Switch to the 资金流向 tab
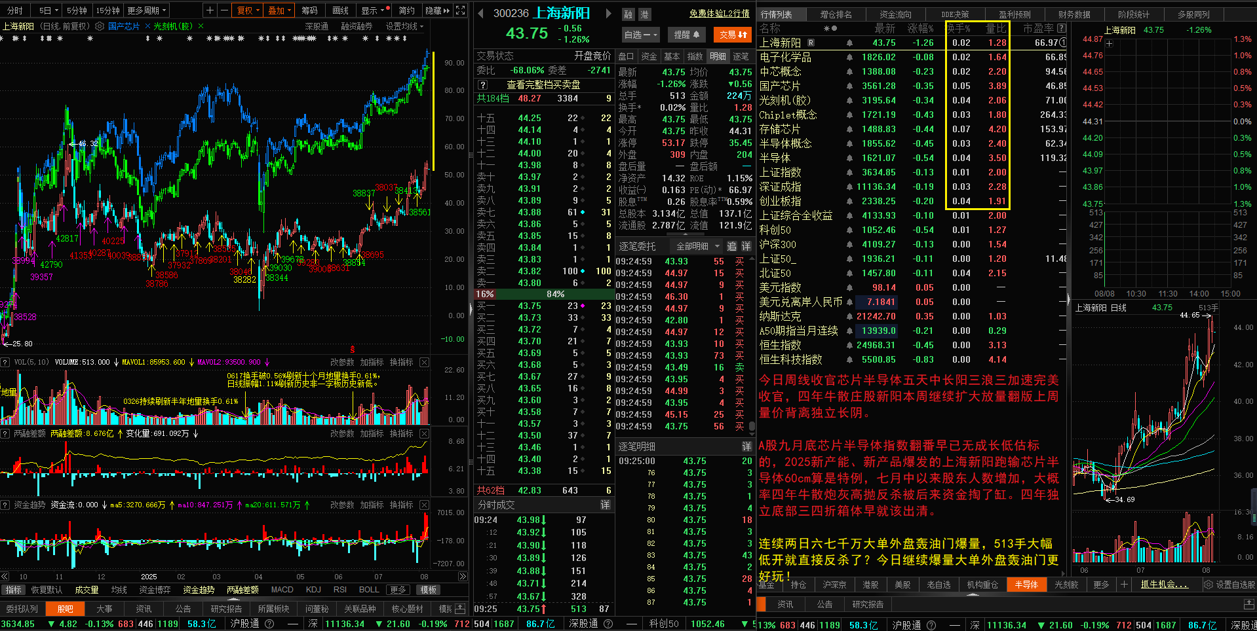1257x631 pixels. 895,14
